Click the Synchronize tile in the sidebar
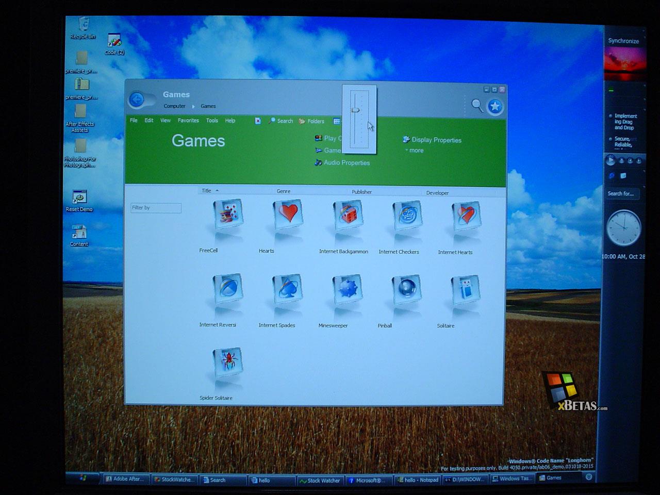Image resolution: width=660 pixels, height=495 pixels. pyautogui.click(x=623, y=41)
